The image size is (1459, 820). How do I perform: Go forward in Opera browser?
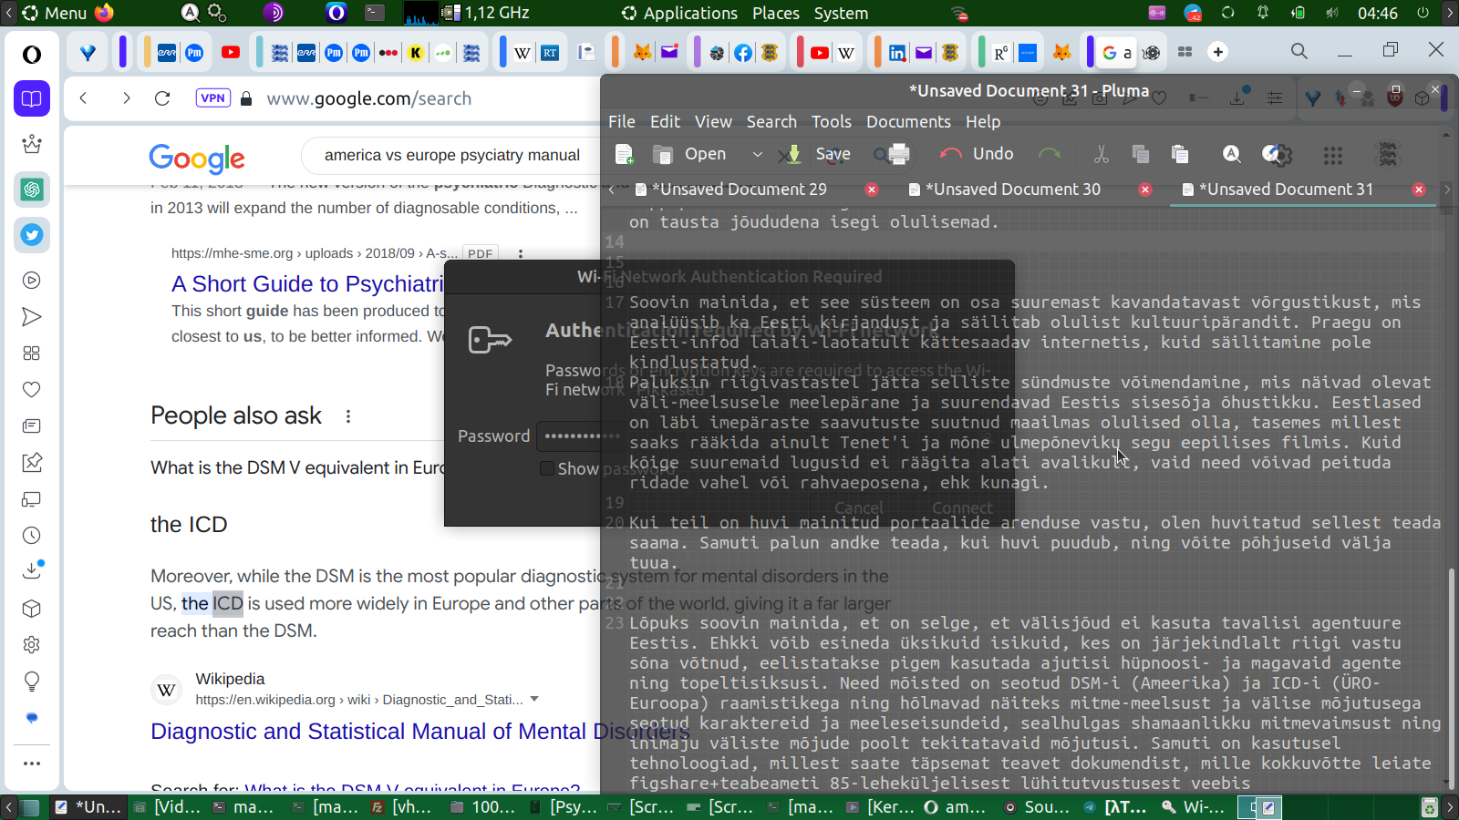point(126,98)
